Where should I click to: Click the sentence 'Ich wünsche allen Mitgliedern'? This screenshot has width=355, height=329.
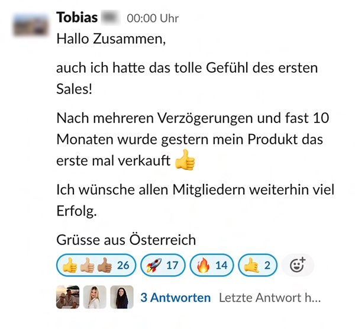point(195,200)
